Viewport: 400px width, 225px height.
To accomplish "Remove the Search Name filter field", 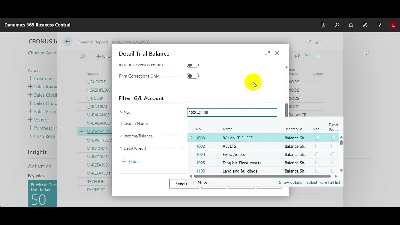I will pyautogui.click(x=121, y=123).
